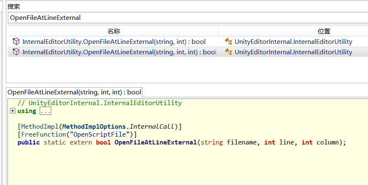Image resolution: width=368 pixels, height=185 pixels.
Task: Click the 'column' parameter in the signature
Action: [328, 142]
